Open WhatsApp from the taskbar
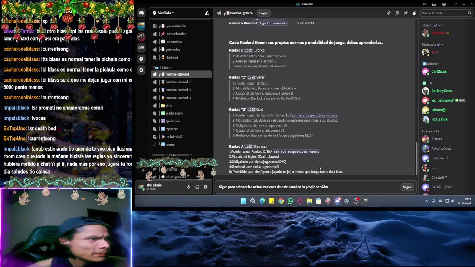475x267 pixels. click(x=290, y=201)
